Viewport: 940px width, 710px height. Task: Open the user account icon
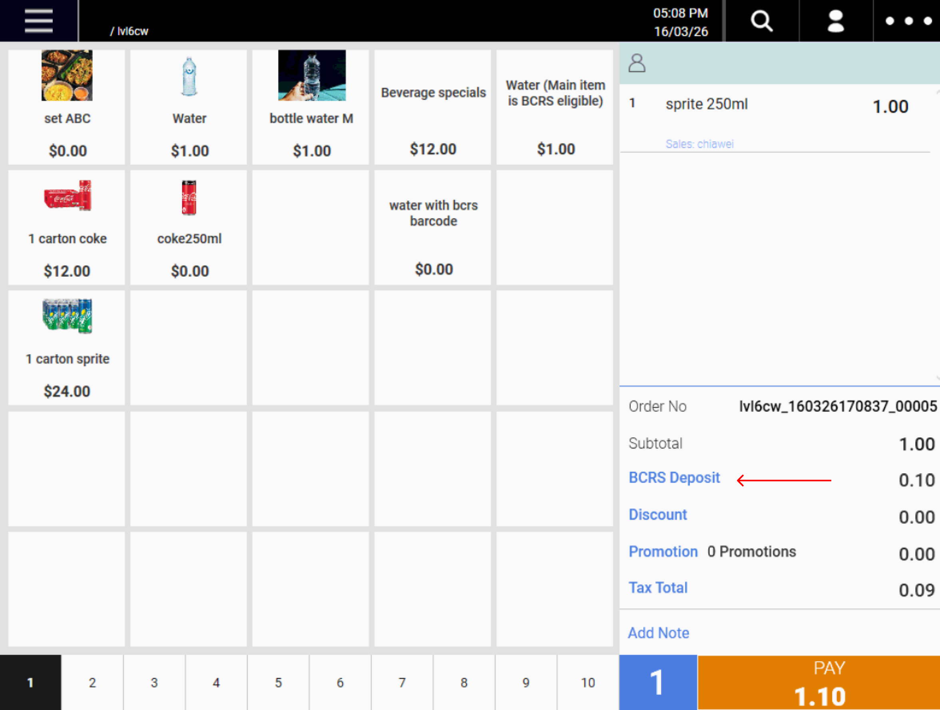pyautogui.click(x=835, y=21)
